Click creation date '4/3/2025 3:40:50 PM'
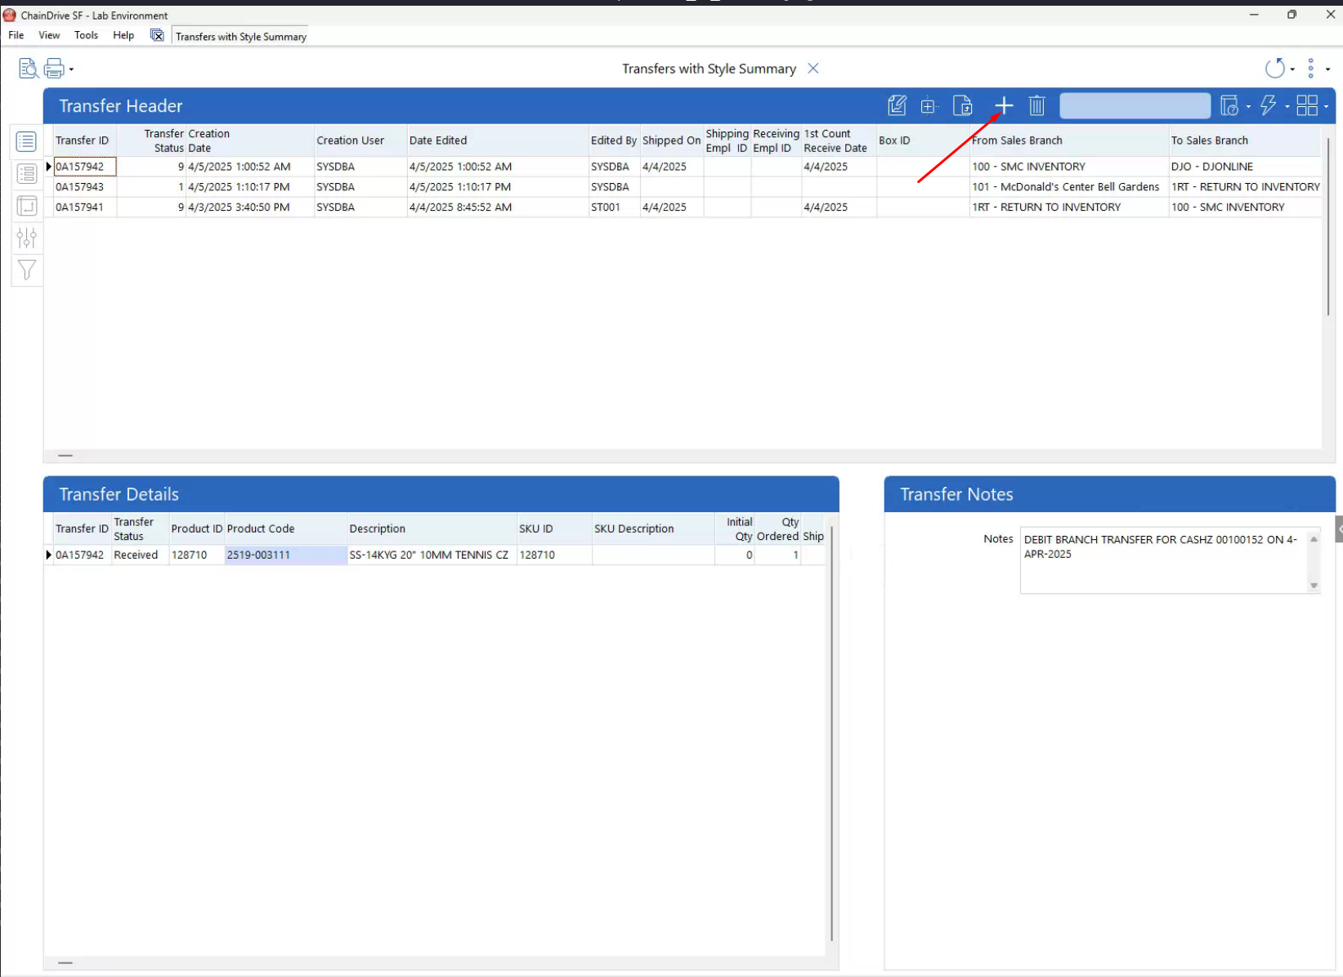The height and width of the screenshot is (977, 1343). (250, 207)
